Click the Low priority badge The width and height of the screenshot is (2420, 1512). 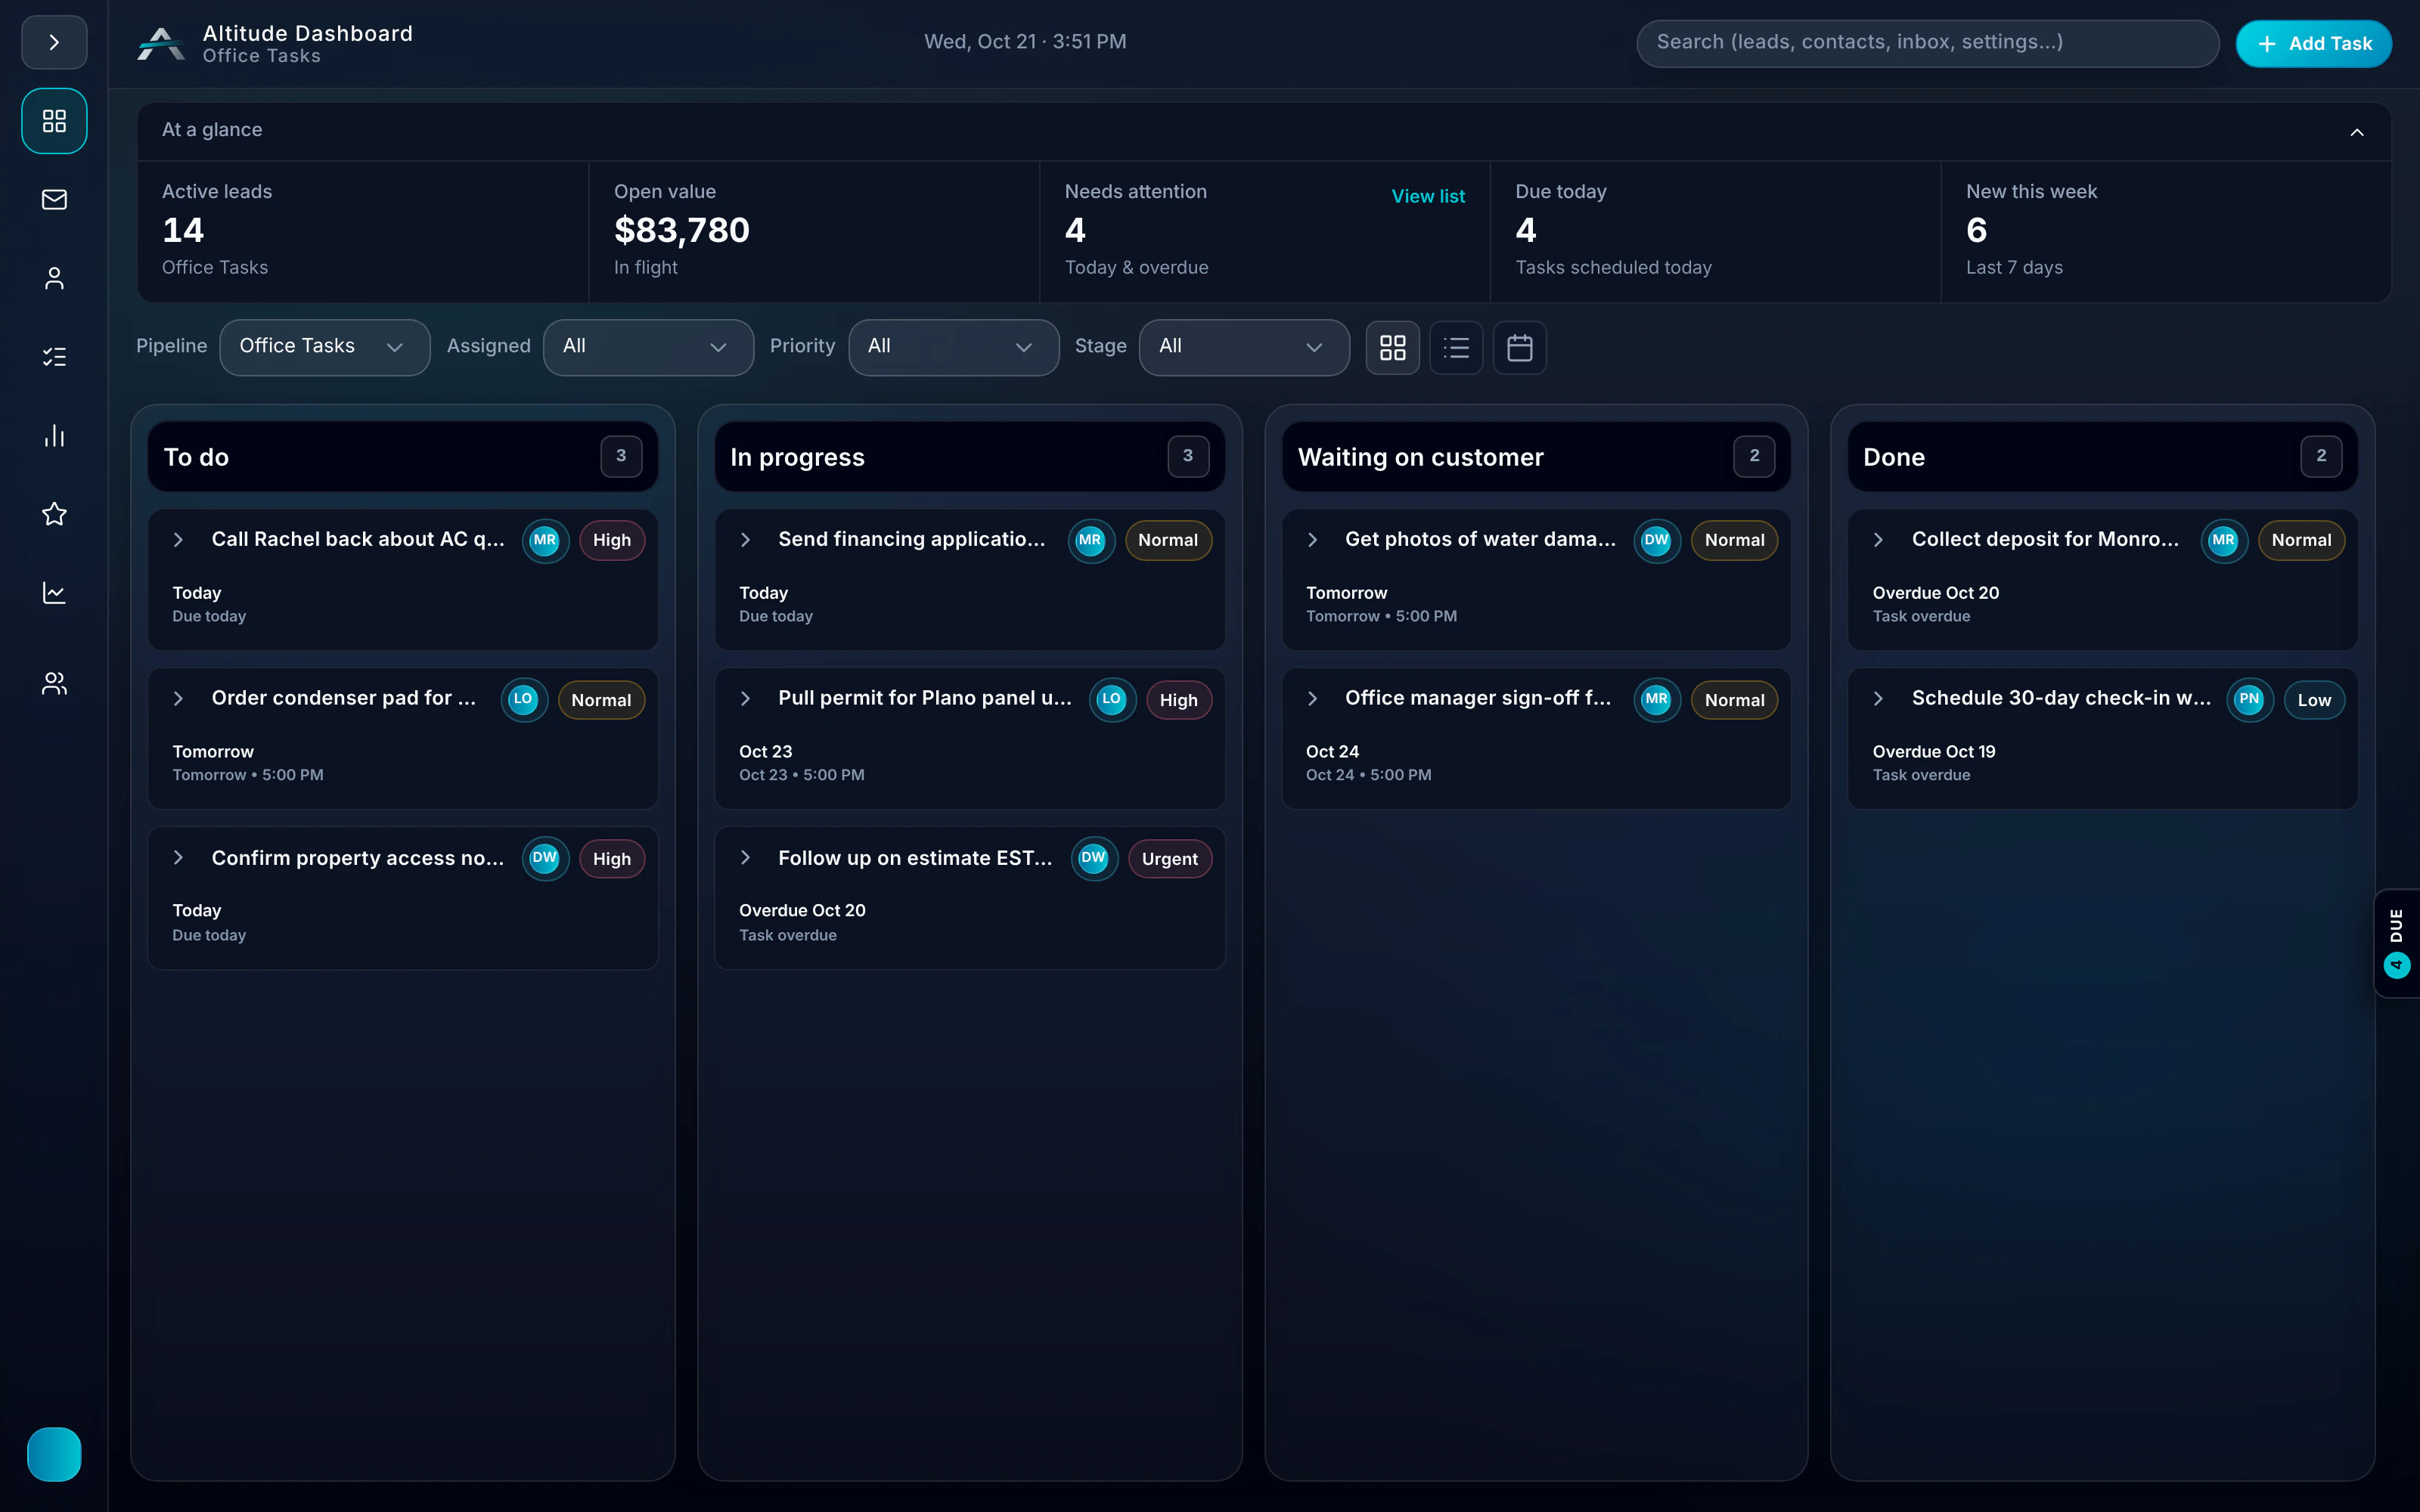coord(2313,700)
